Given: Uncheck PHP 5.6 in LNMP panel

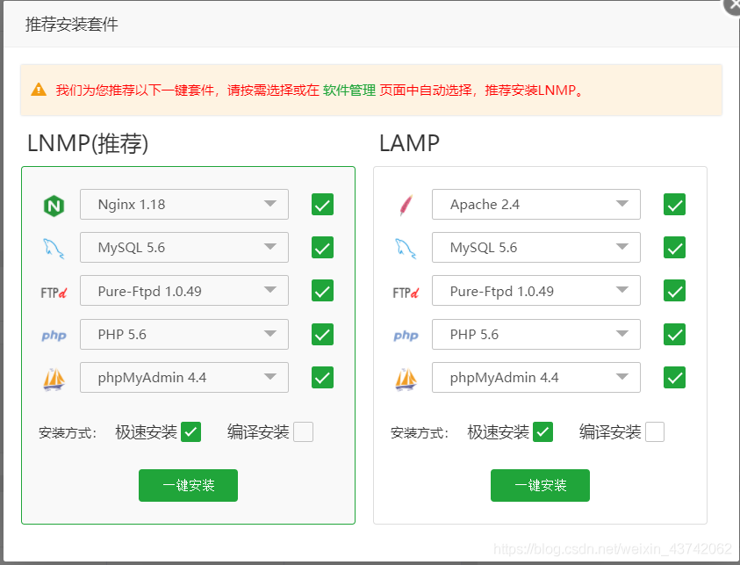Looking at the screenshot, I should (322, 335).
